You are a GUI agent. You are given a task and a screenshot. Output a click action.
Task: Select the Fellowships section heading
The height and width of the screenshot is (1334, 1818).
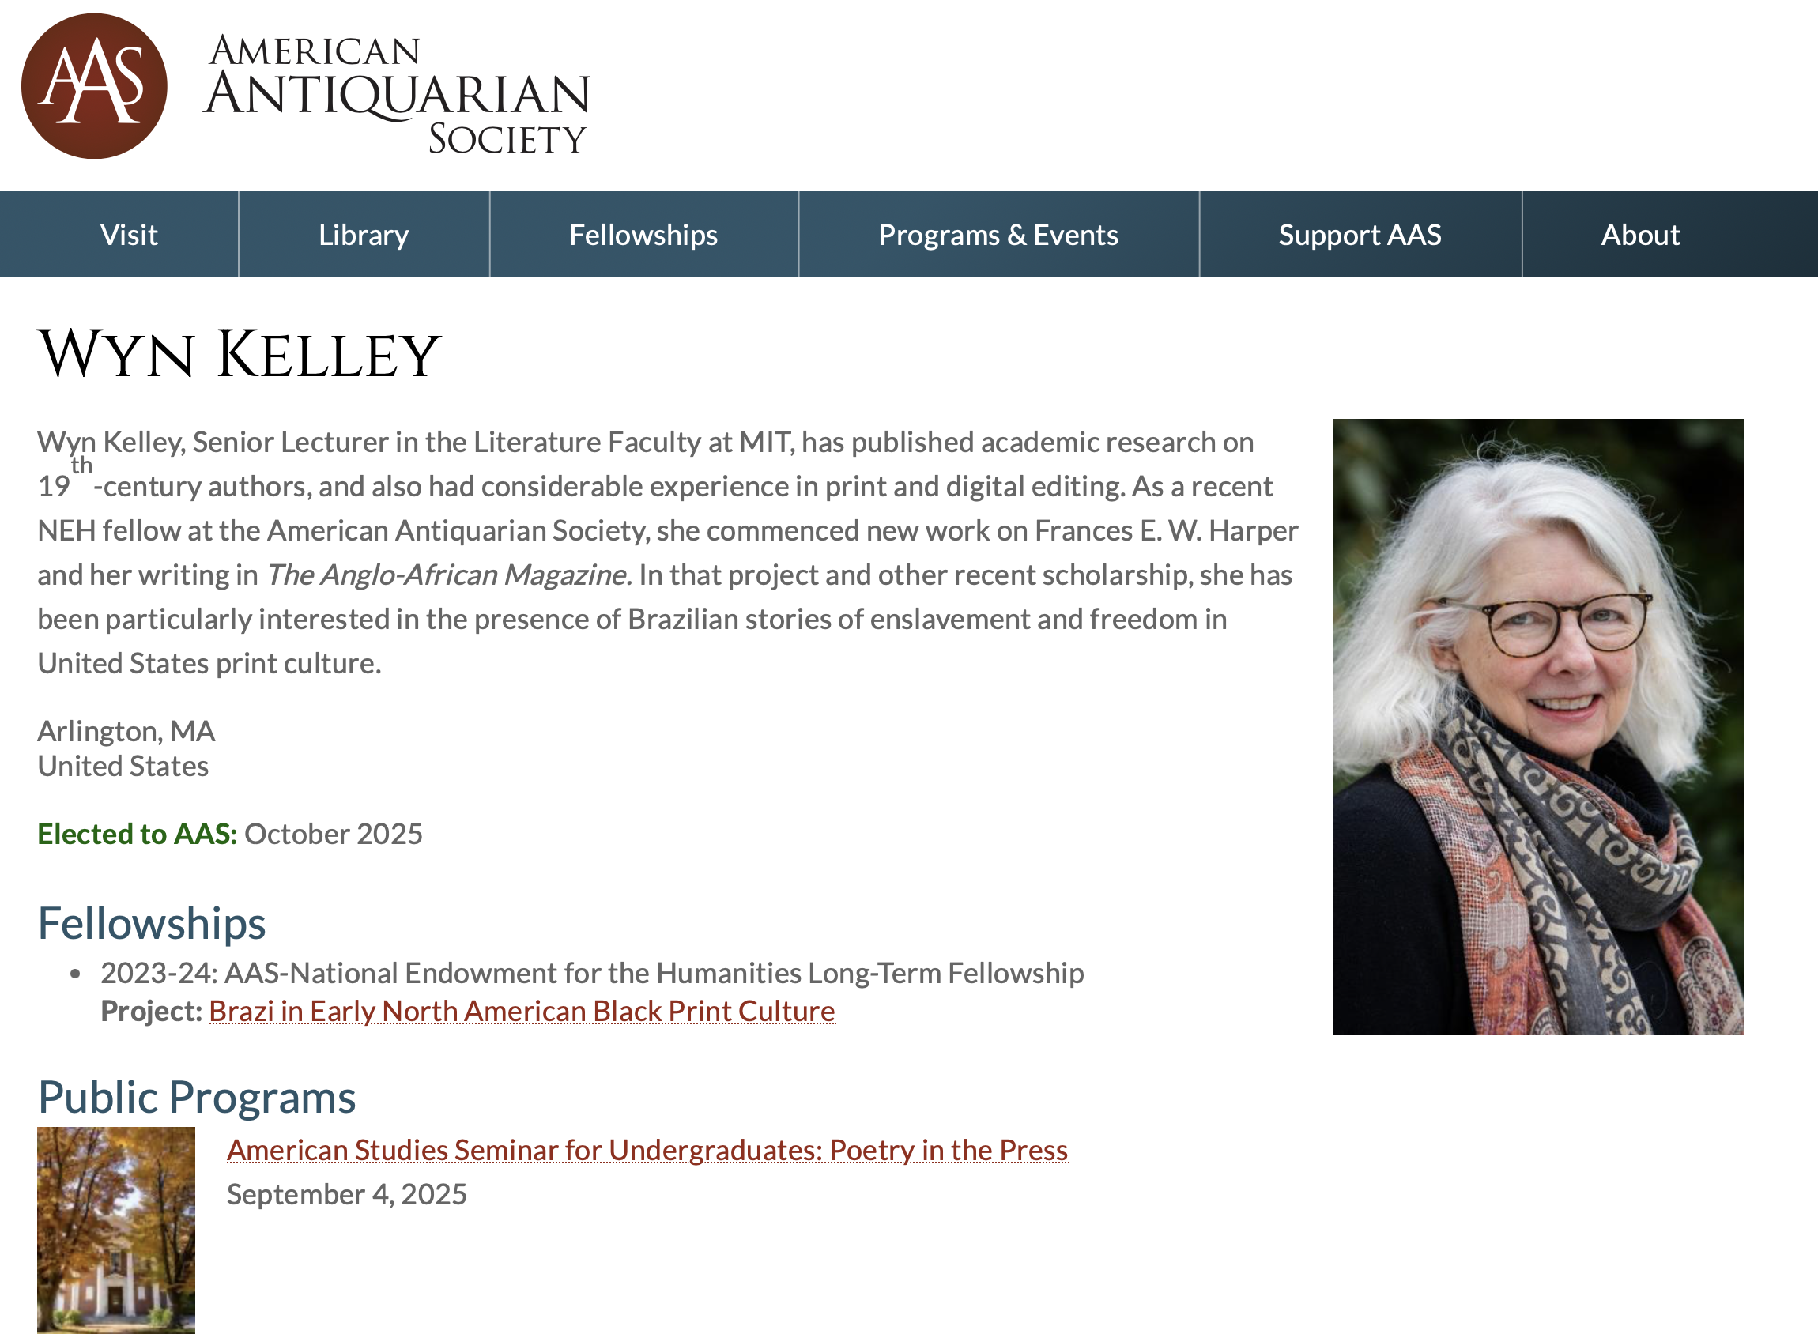click(152, 924)
